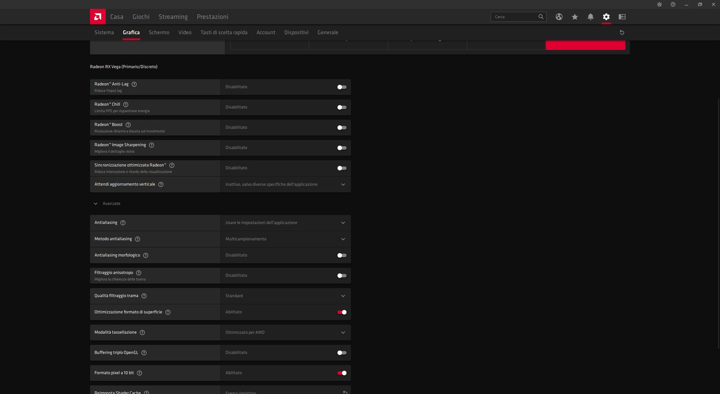This screenshot has height=394, width=720.
Task: Disable Ottimizzazione formato di superficie toggle
Action: point(342,312)
